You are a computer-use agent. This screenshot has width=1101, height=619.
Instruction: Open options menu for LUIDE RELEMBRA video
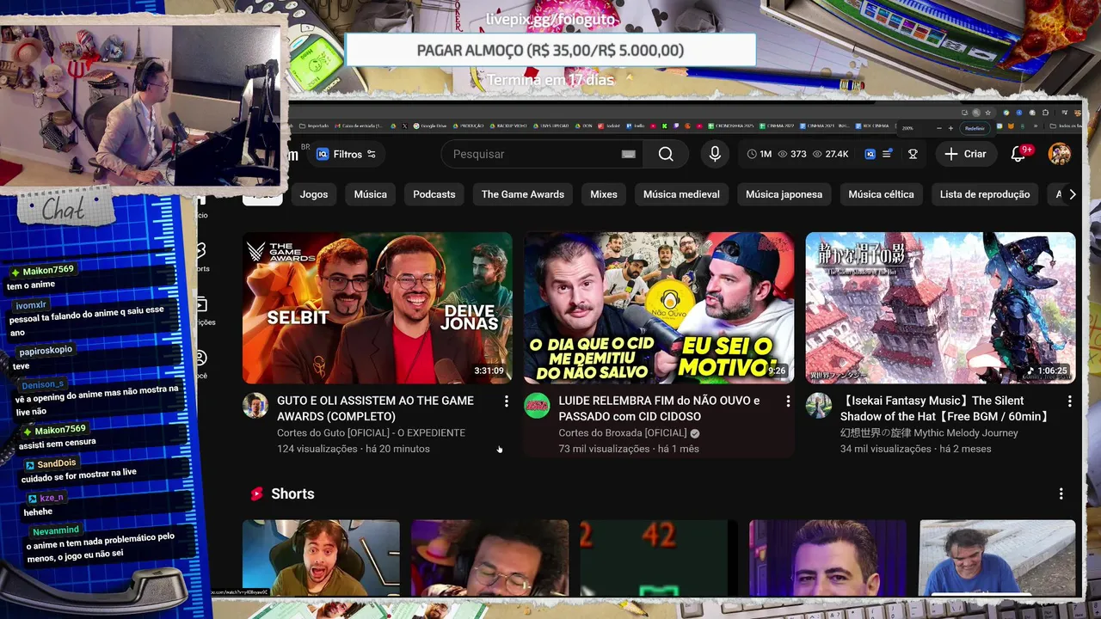pos(788,401)
